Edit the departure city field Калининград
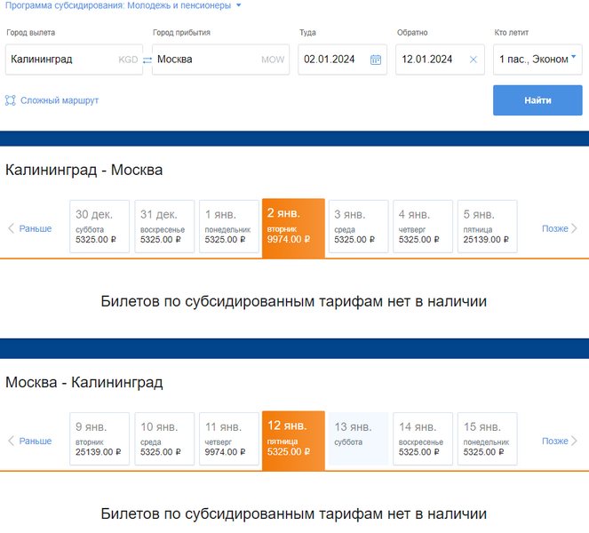Image resolution: width=589 pixels, height=533 pixels. point(74,60)
